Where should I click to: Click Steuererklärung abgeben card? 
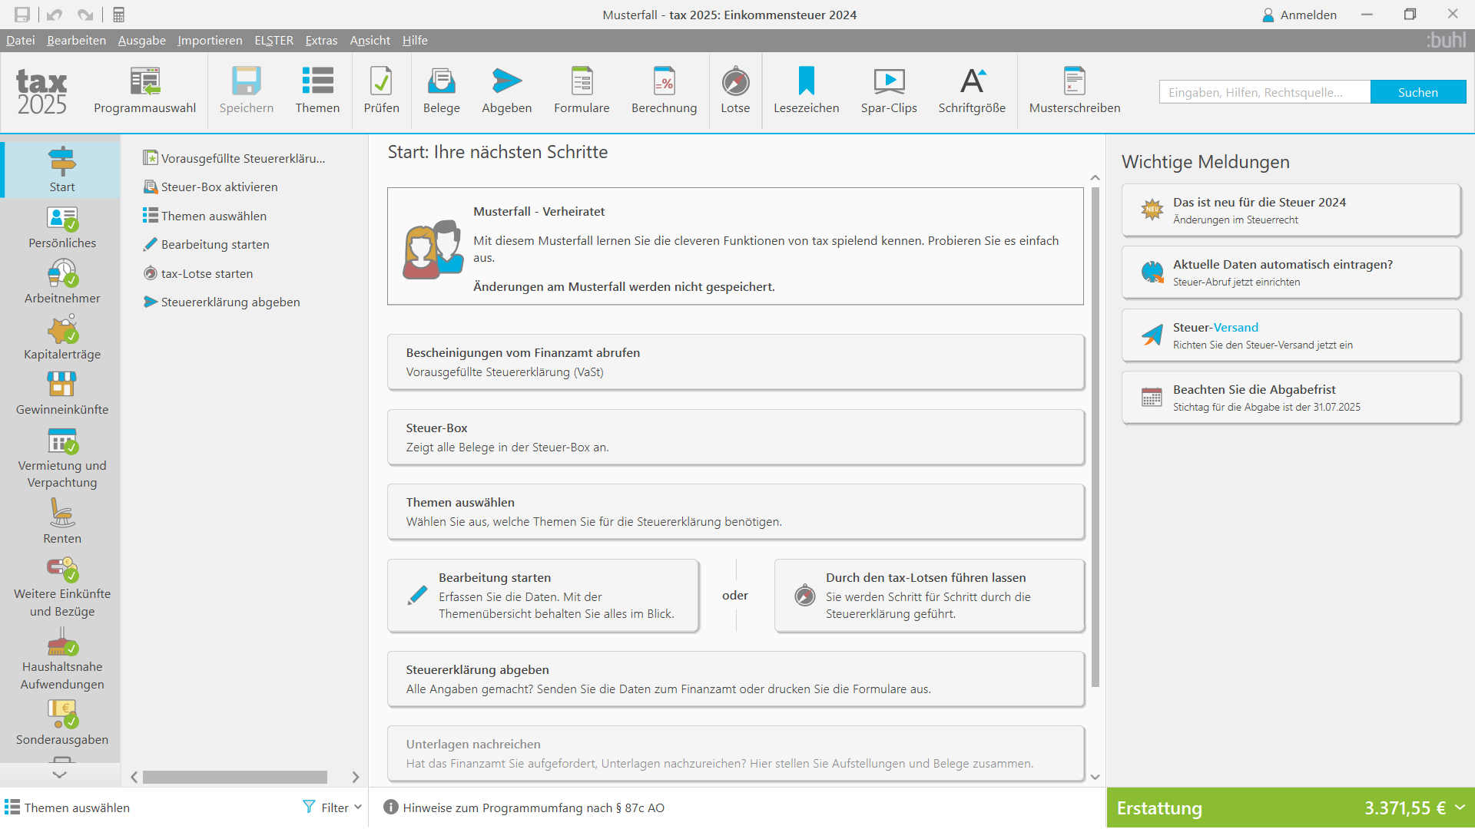pyautogui.click(x=735, y=679)
